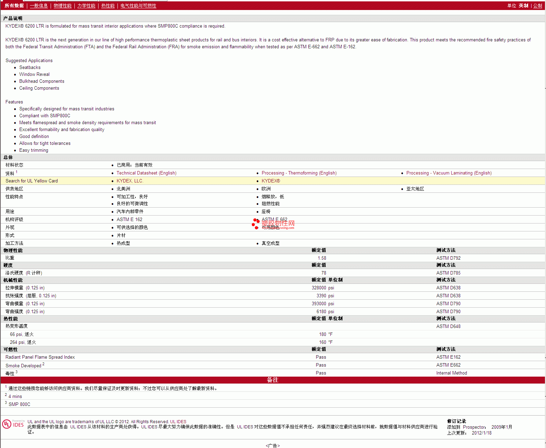Click the 已商用: 当前有效 status text
The width and height of the screenshot is (546, 448).
(x=134, y=165)
